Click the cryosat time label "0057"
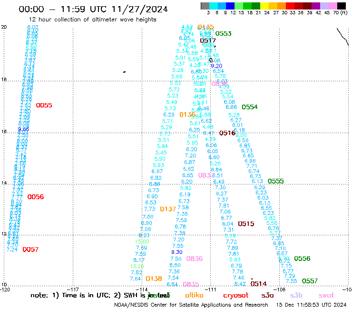This screenshot has height=309, width=352. click(30, 249)
